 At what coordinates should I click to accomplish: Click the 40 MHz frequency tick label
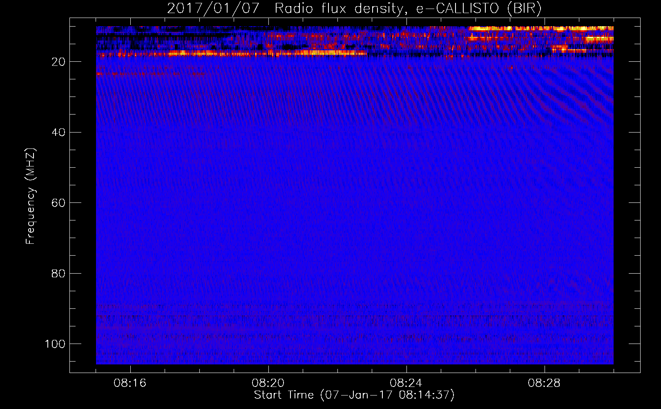58,133
